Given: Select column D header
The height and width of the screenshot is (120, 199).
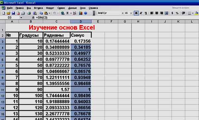Looking at the screenshot, I should 81,21.
